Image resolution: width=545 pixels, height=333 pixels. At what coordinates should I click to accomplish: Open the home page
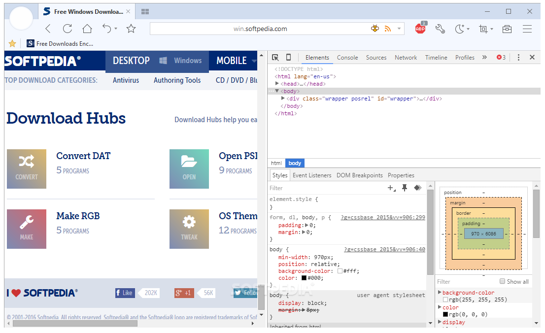(87, 29)
